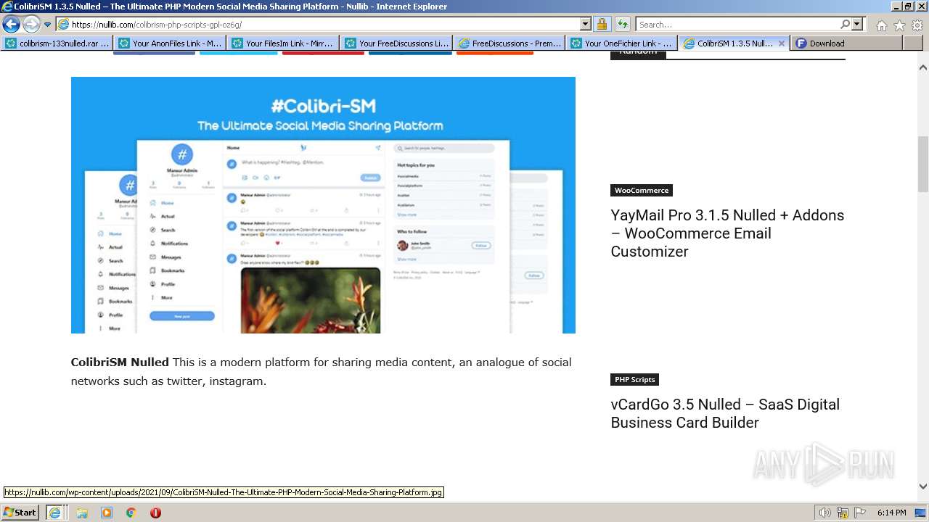Switch to the Your FilesIm Link tab
This screenshot has height=522, width=929.
(284, 43)
